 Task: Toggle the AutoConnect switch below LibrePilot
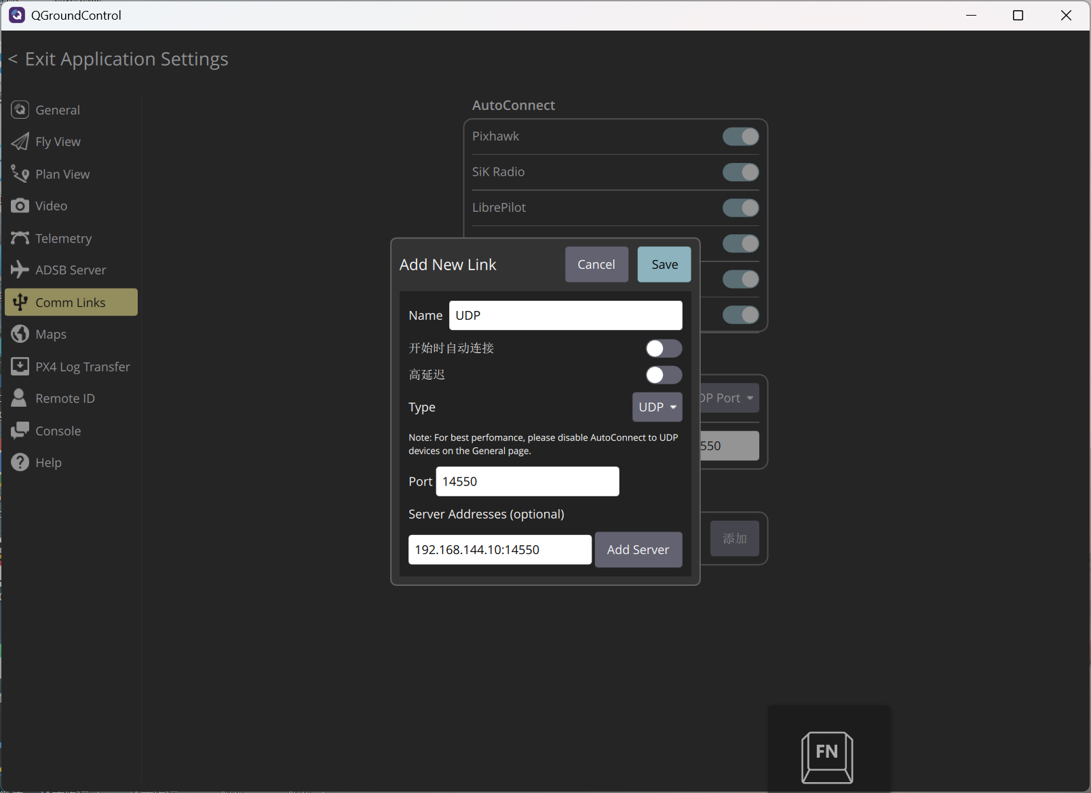pyautogui.click(x=740, y=244)
